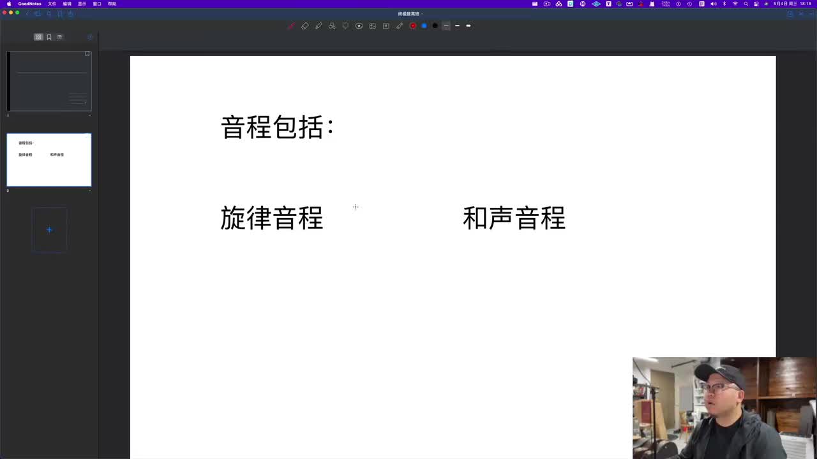Select the medium stroke width
Screen dimensions: 817x459
[x=457, y=26]
